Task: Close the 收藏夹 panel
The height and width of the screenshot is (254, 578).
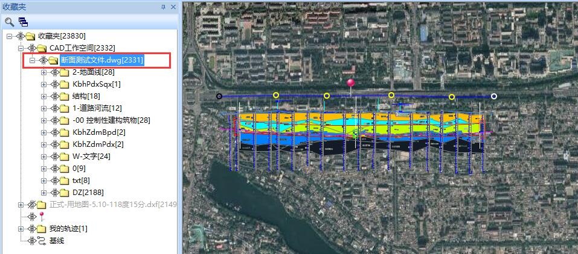Action: 173,7
